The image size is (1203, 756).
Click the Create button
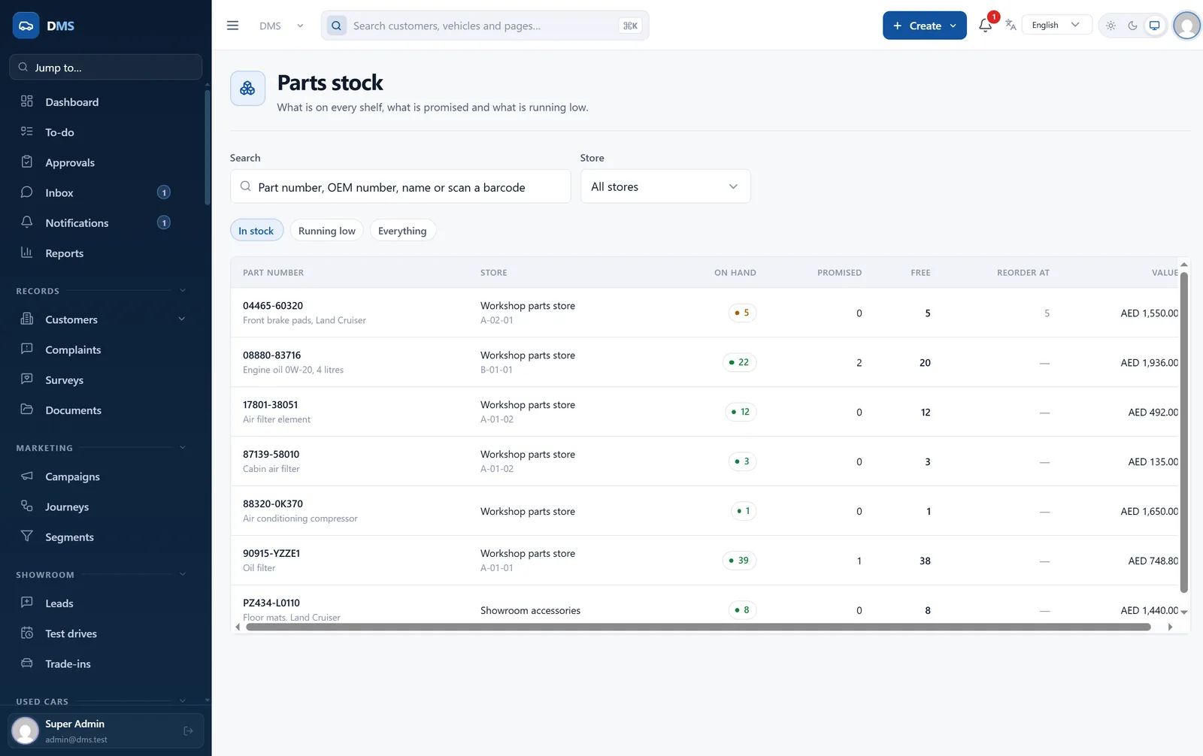click(x=924, y=26)
